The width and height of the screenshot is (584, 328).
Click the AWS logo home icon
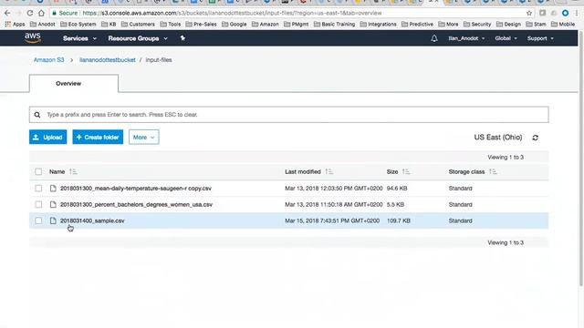(x=33, y=38)
